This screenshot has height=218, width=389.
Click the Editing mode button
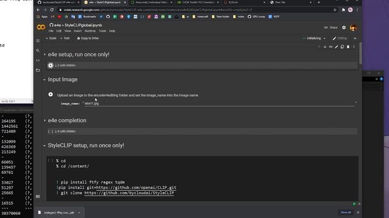(x=340, y=38)
